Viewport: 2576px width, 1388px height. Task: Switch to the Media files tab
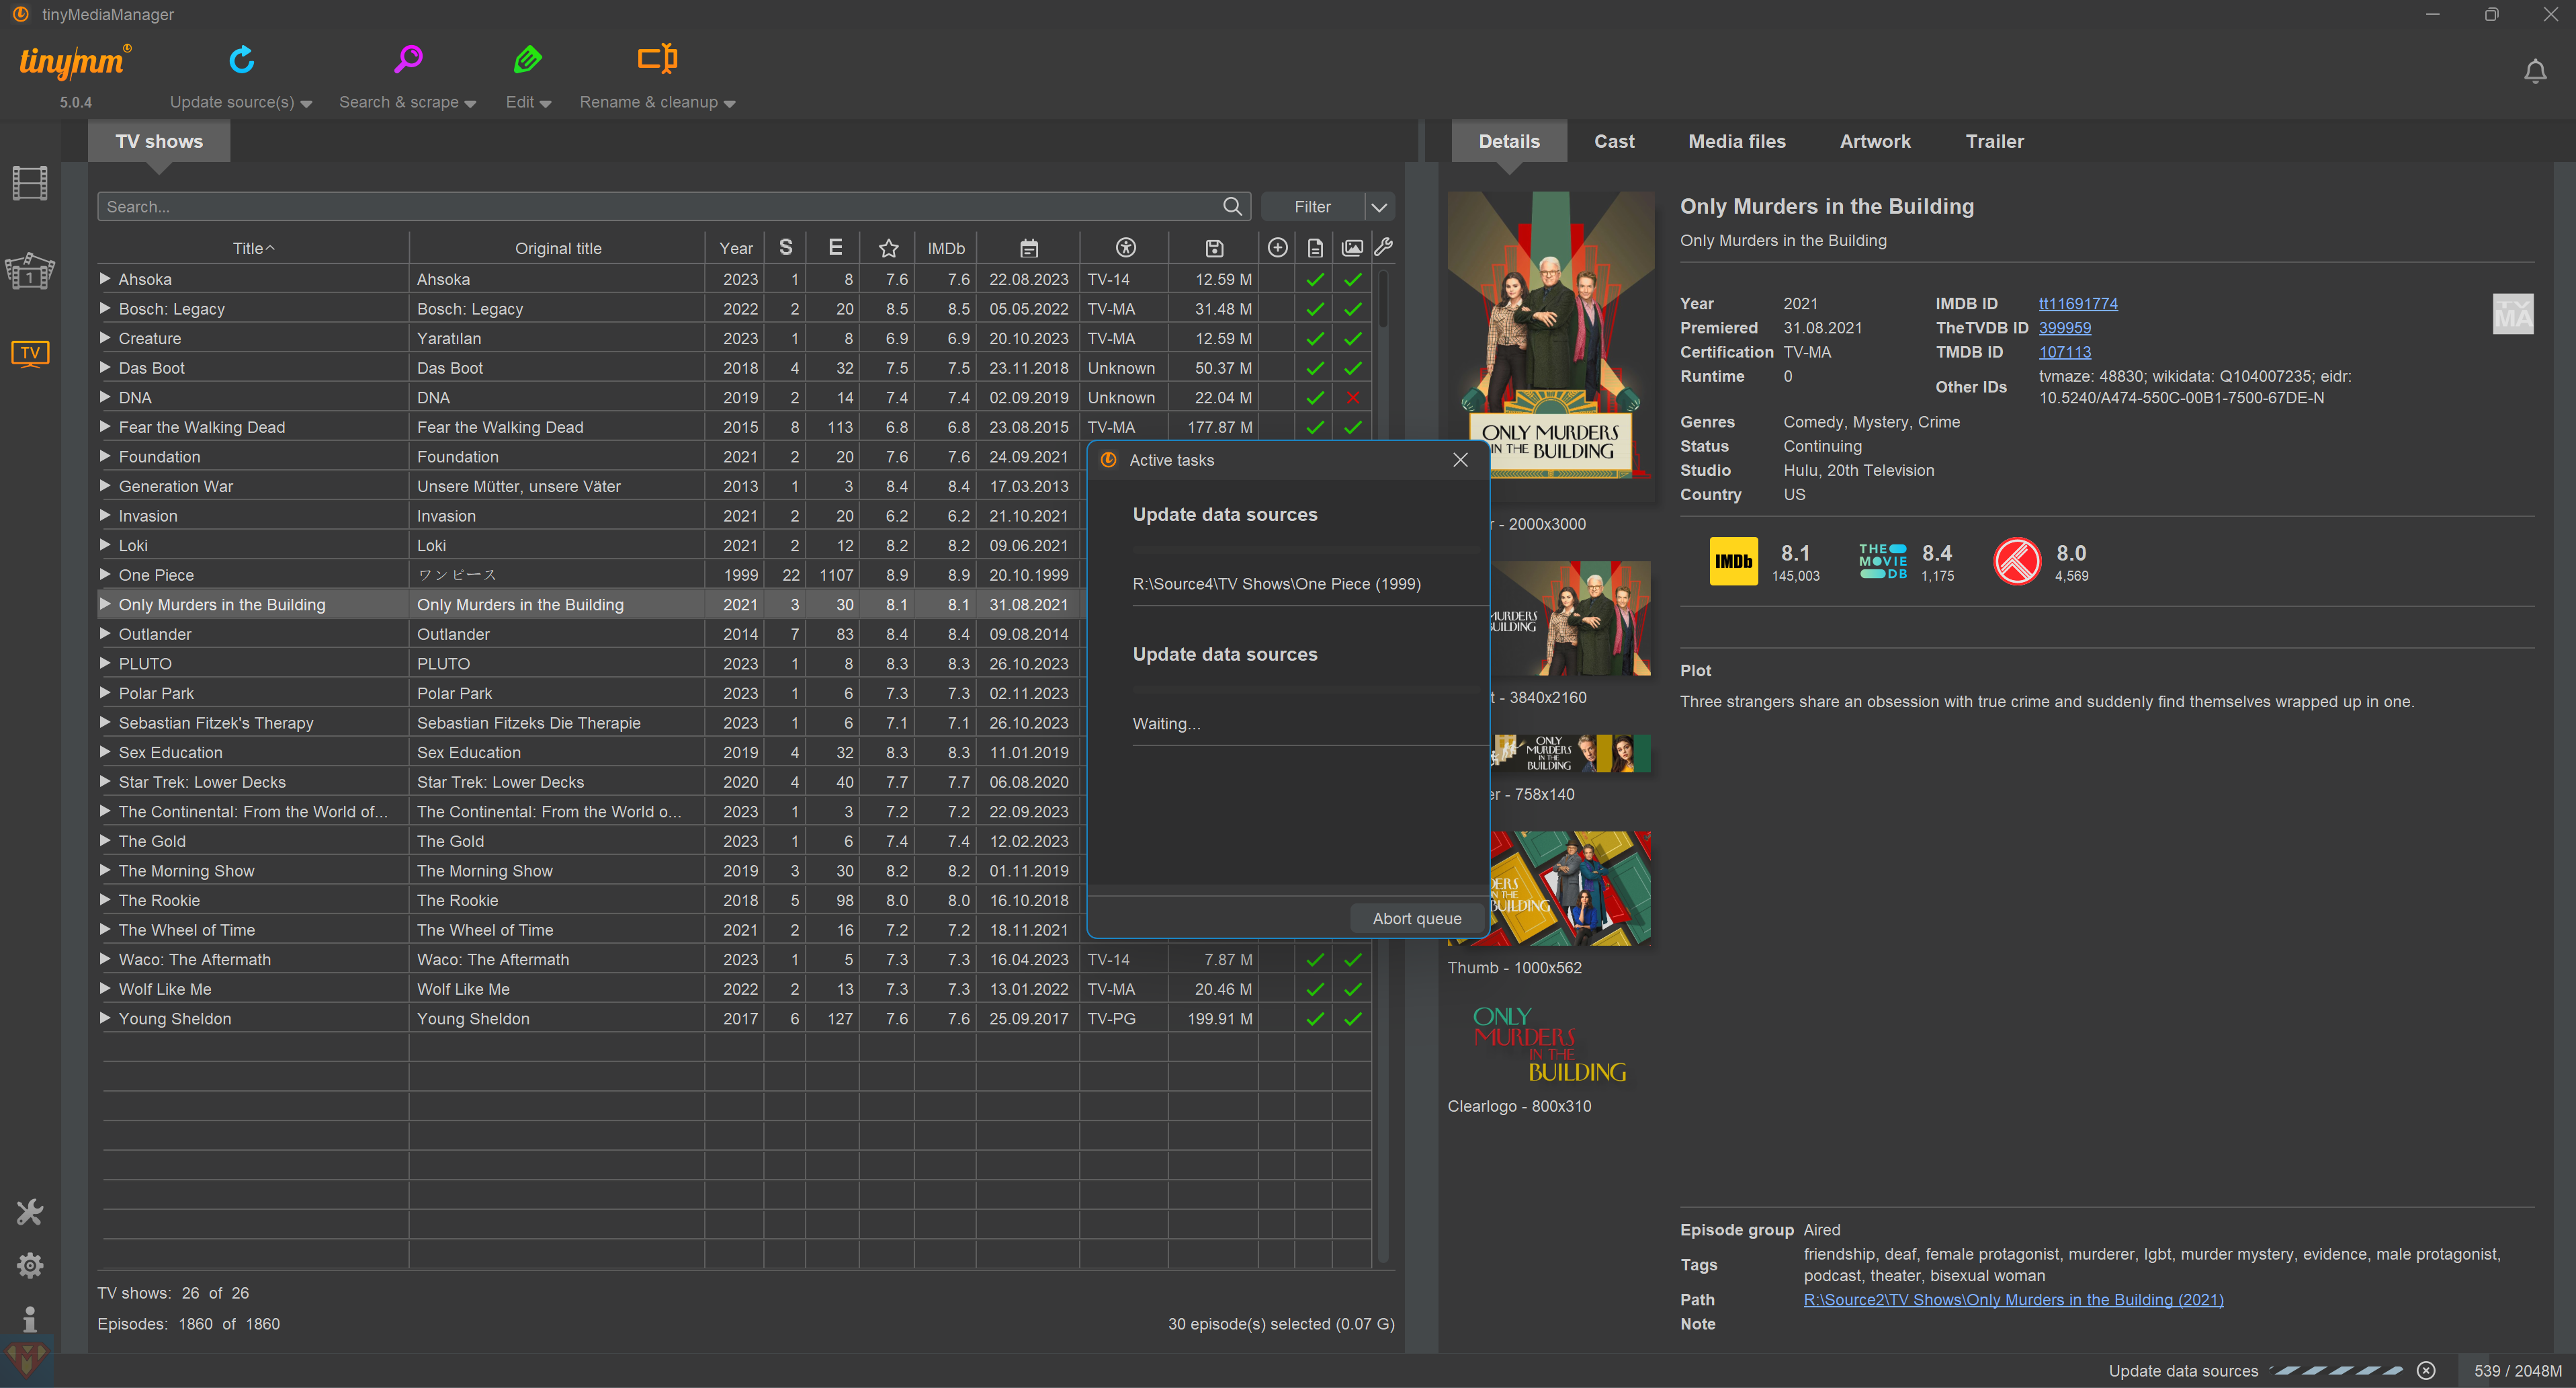pyautogui.click(x=1736, y=141)
